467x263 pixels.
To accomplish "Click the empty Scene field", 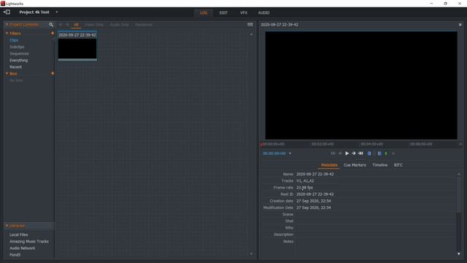I will click(x=375, y=214).
